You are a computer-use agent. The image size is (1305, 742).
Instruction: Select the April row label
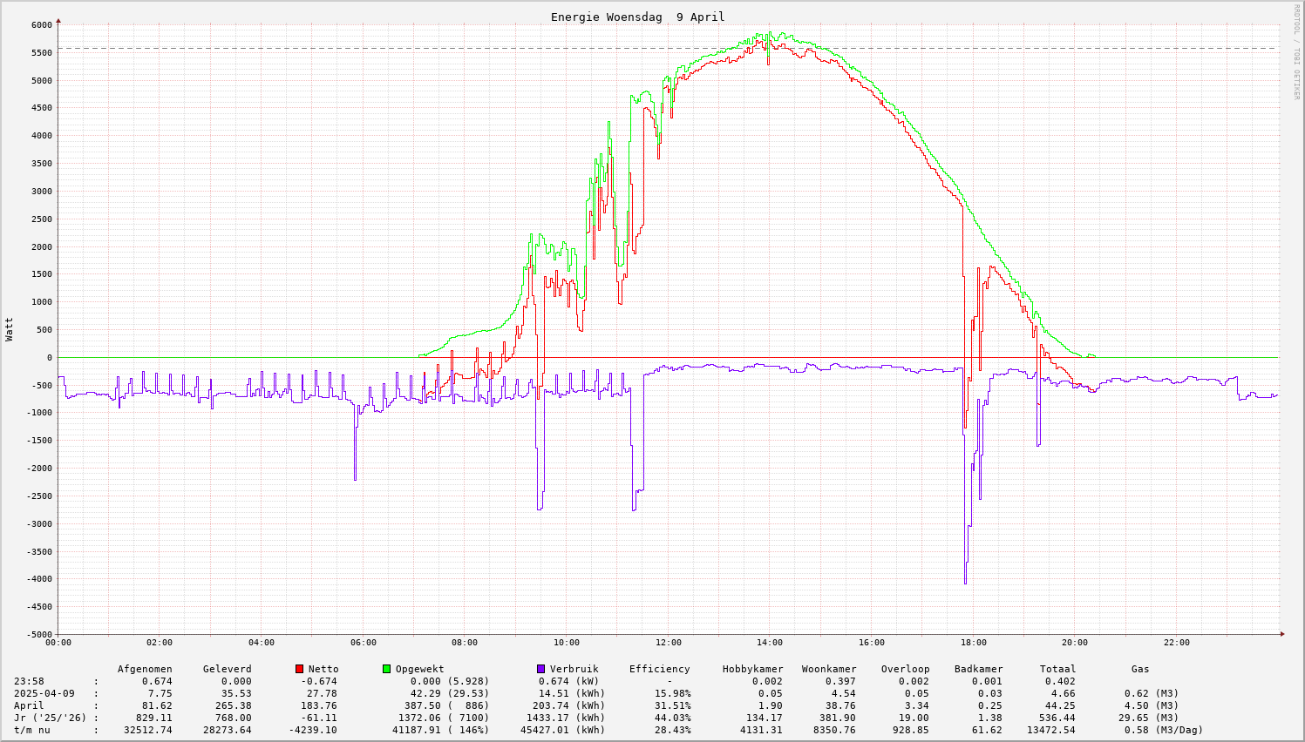tap(29, 705)
